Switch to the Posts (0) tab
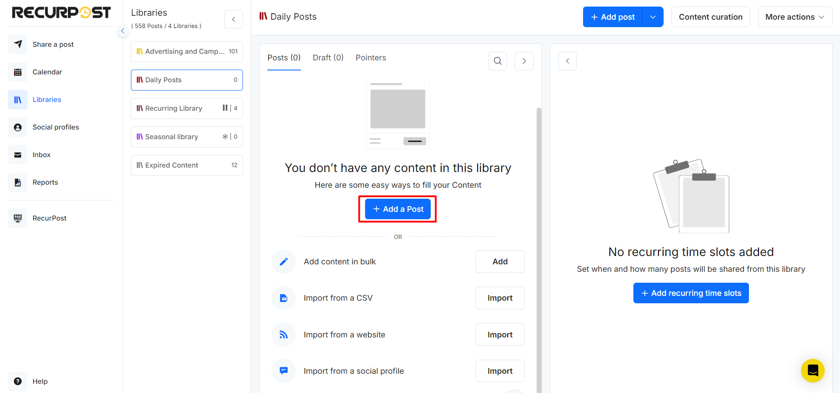Screen dimensions: 840x393 click(284, 58)
